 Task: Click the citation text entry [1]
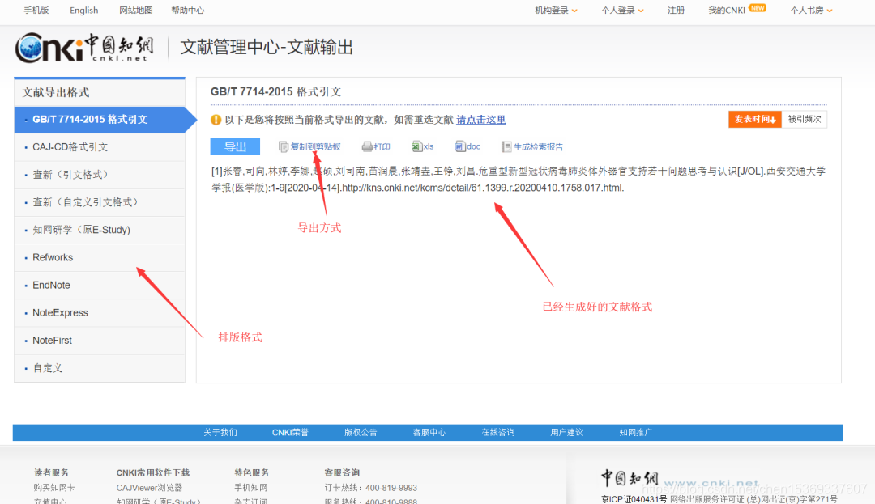pos(519,180)
